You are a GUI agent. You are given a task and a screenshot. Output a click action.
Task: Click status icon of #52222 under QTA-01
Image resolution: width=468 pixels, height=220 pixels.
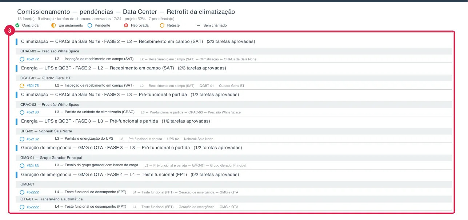point(22,207)
